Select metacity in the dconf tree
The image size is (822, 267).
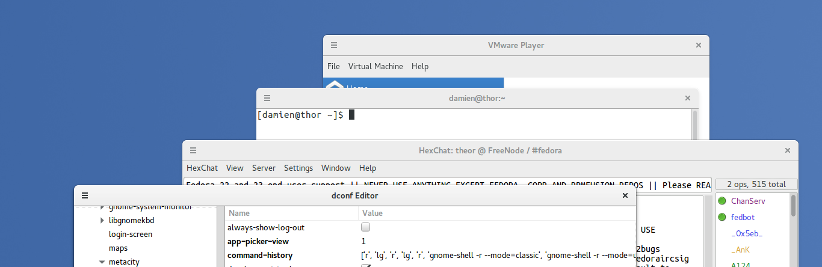tap(124, 262)
